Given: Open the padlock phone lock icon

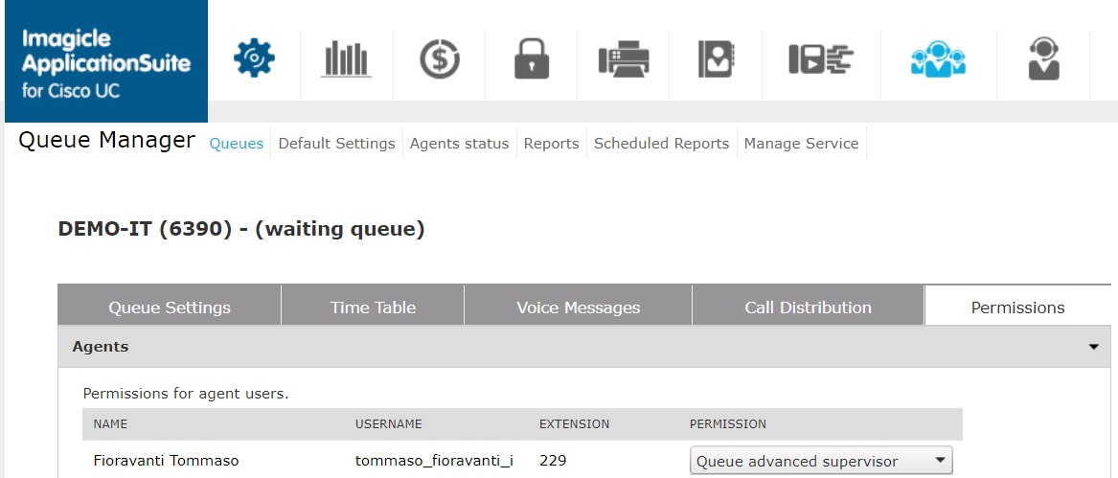Looking at the screenshot, I should point(531,59).
